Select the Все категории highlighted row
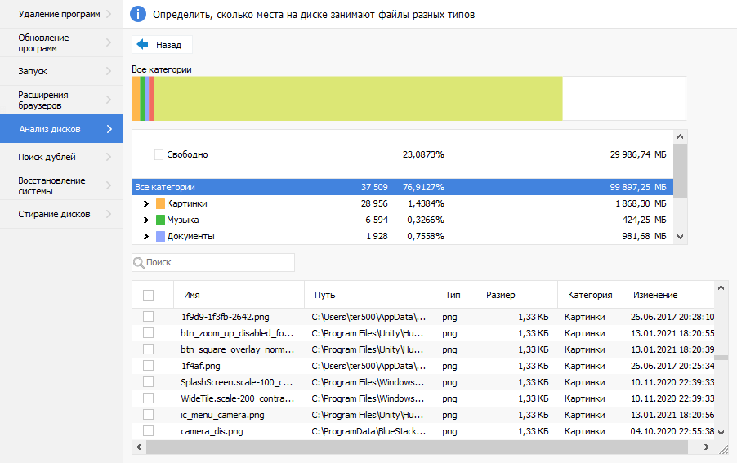The width and height of the screenshot is (737, 463). (x=402, y=187)
